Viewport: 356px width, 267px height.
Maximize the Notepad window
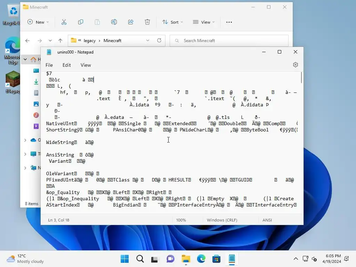(x=280, y=52)
